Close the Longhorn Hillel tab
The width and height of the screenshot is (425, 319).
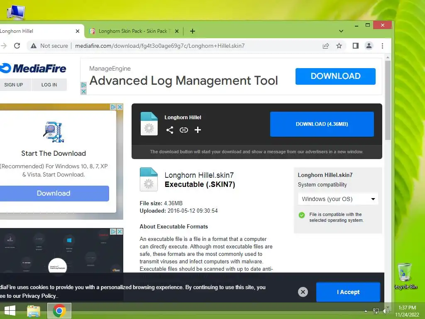[78, 31]
